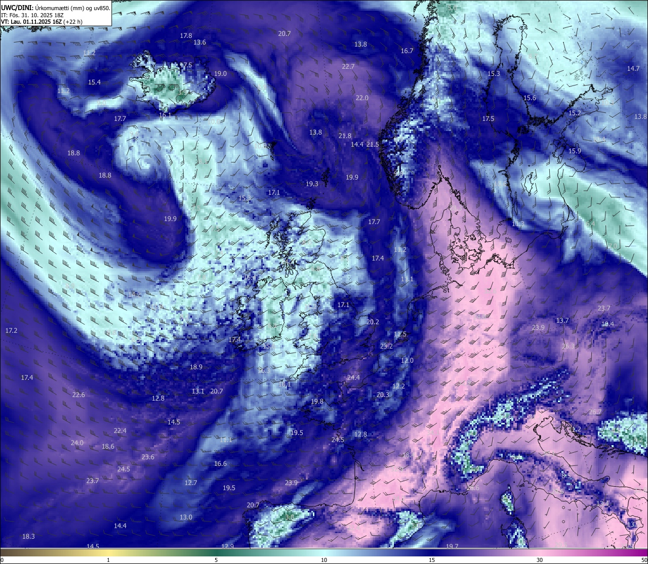This screenshot has height=564, width=648.
Task: Click the 15.4 value west of Iceland
Action: 94,82
